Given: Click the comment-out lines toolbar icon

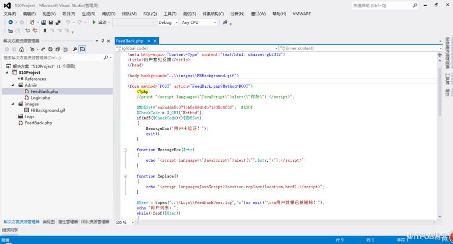Looking at the screenshot, I should click(27, 30).
